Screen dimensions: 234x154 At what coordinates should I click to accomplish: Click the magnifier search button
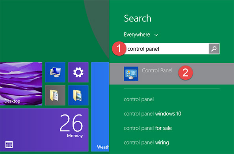[x=214, y=48]
